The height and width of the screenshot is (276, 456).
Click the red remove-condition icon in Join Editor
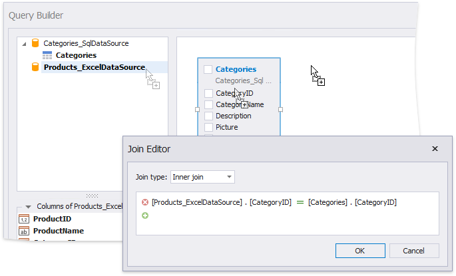tap(145, 202)
